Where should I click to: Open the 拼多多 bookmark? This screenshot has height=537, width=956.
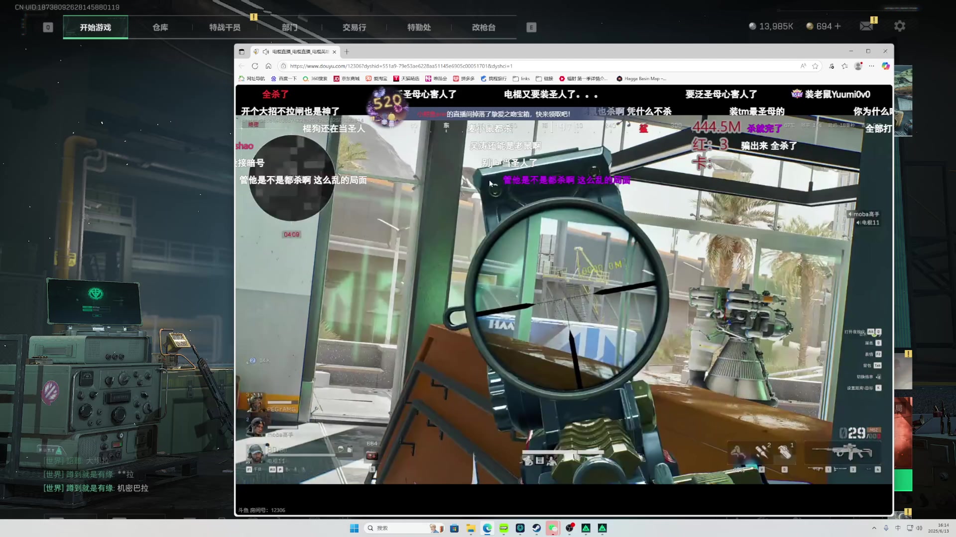(464, 79)
